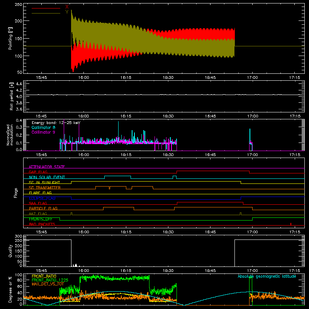Click the '3.6' Roll period tick label

19,109
